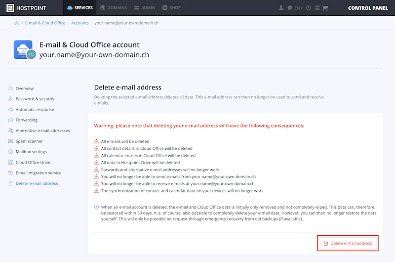Viewport: 395px width, 262px height.
Task: Click the Cloud Office account avatar icon
Action: pyautogui.click(x=24, y=49)
